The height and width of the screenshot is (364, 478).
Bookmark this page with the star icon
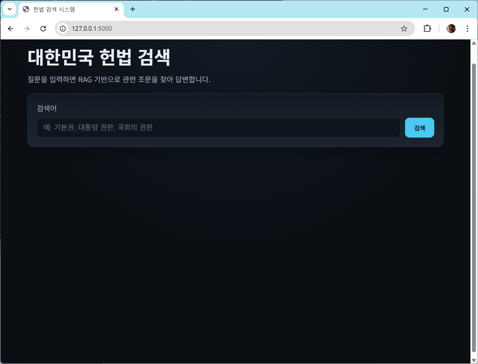point(404,29)
